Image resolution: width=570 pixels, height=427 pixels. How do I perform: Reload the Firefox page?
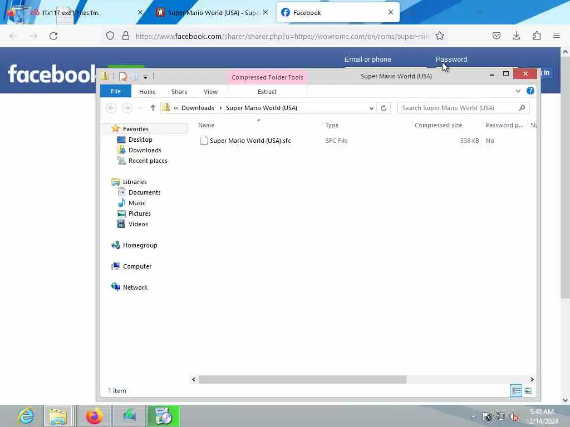click(x=53, y=36)
